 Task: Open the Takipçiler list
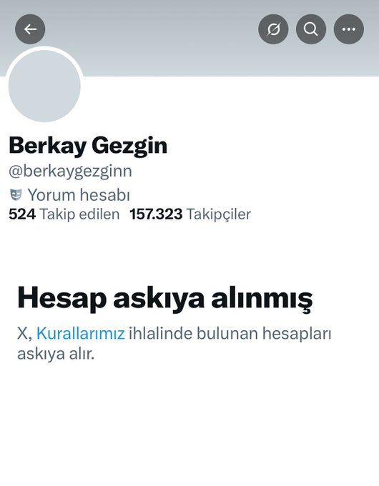click(218, 214)
